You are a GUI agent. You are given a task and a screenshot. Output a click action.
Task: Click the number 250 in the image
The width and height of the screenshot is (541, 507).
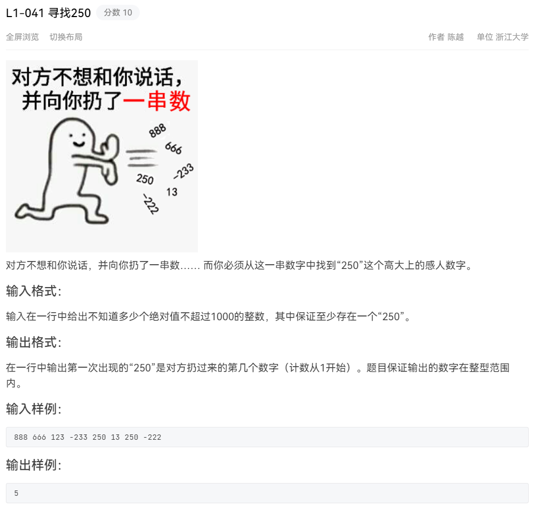point(145,179)
